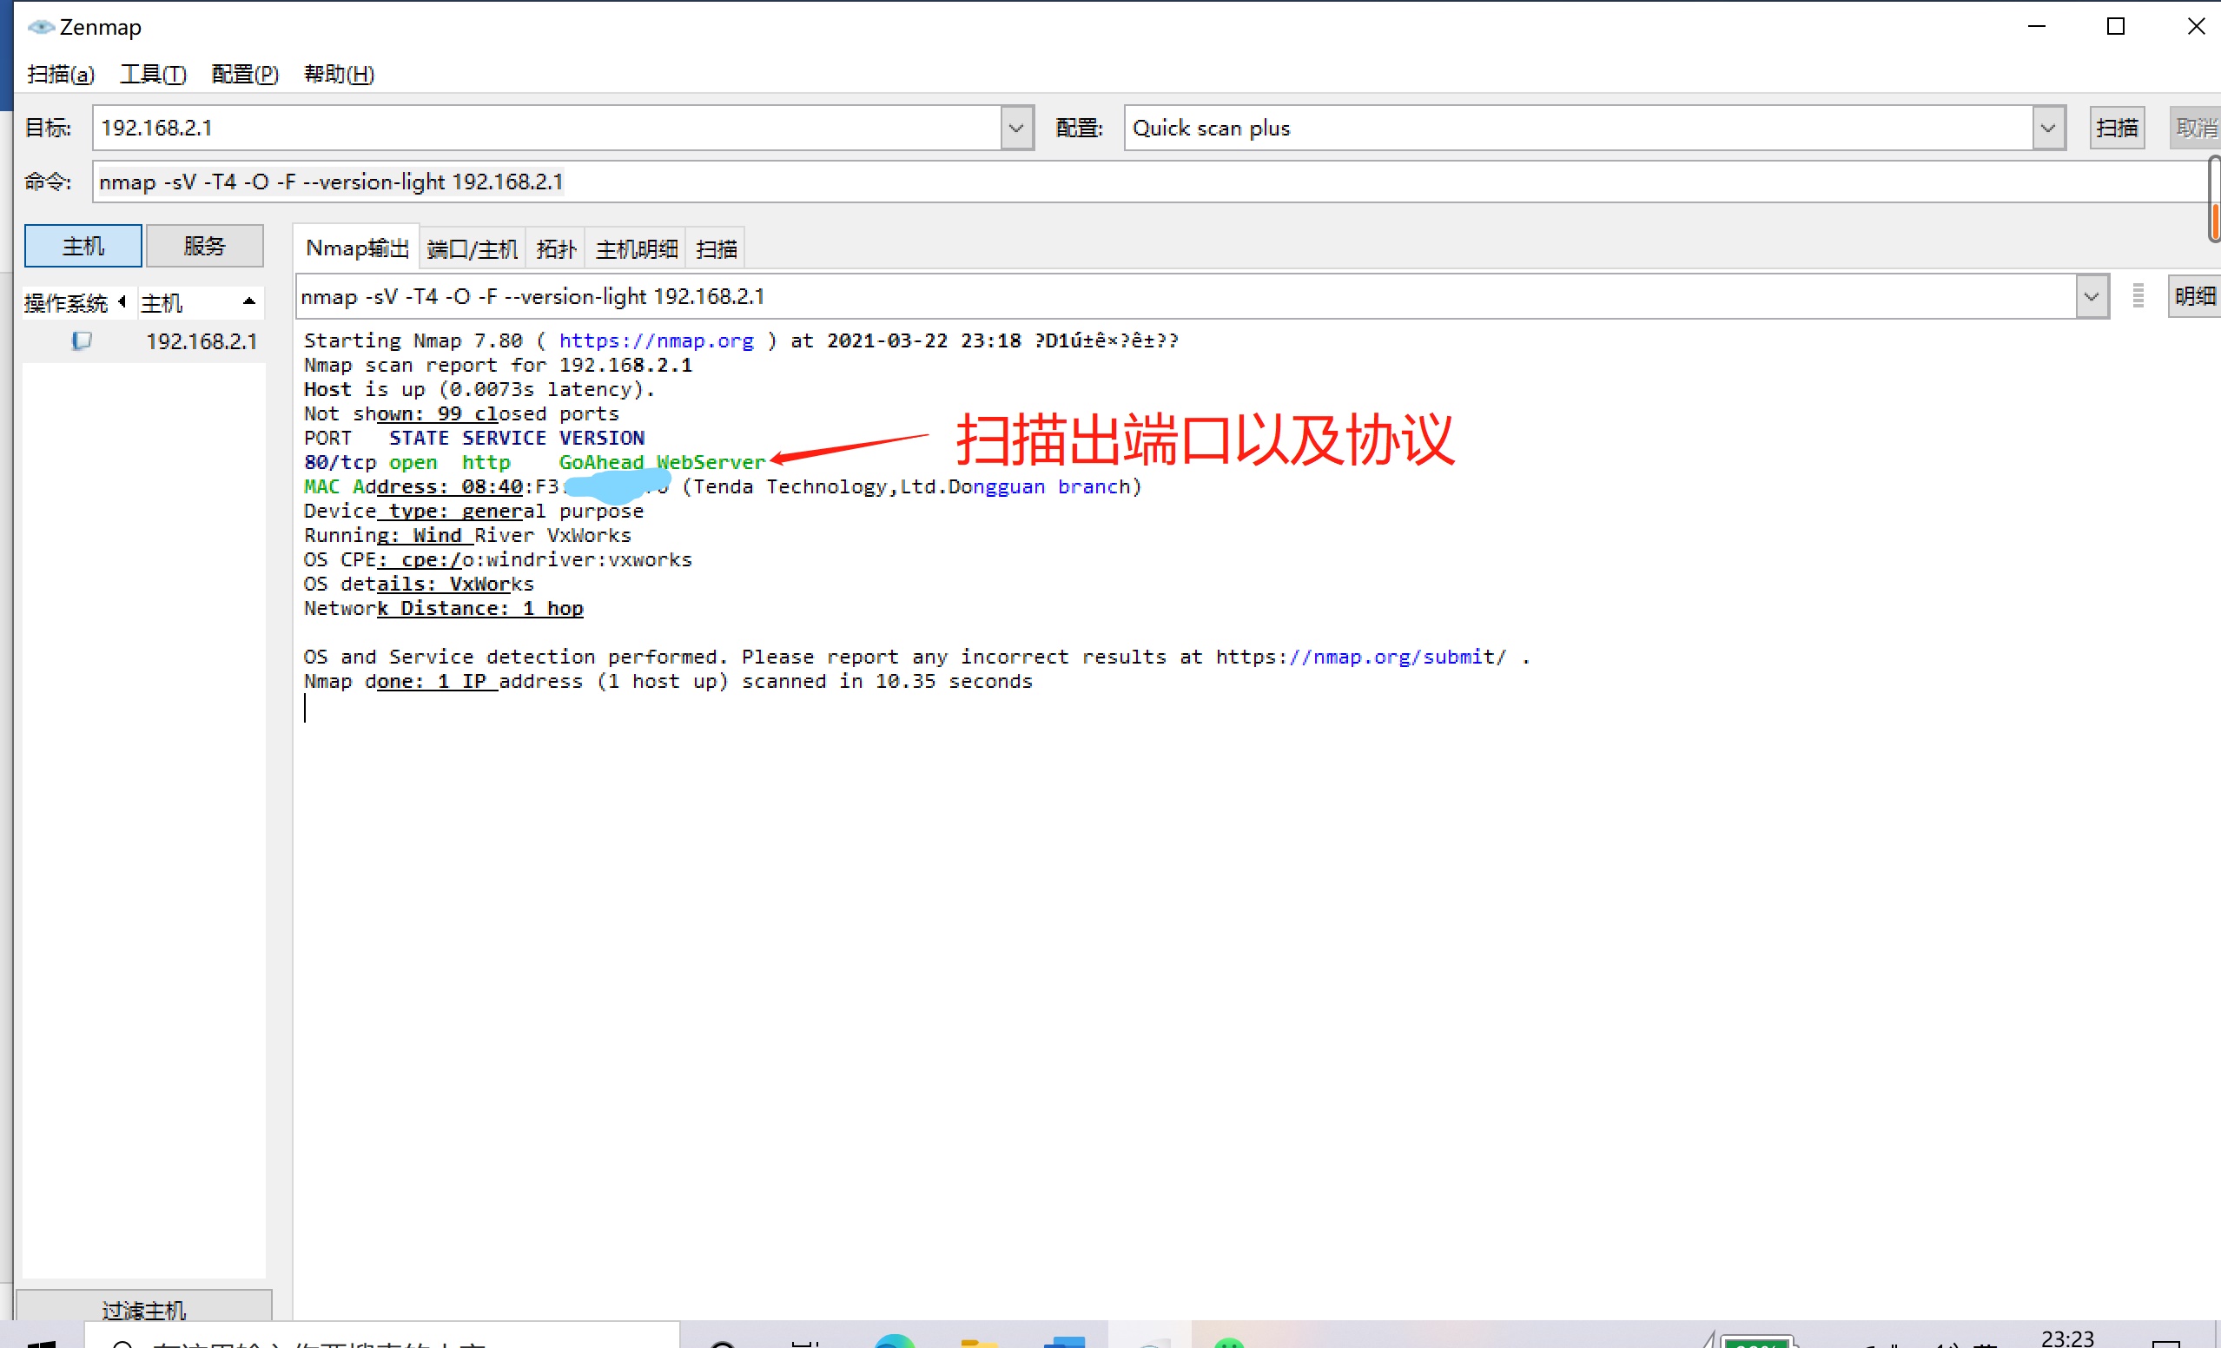Click 'OS CPE: cpe:/o:windriver:vxworks' line

(498, 559)
